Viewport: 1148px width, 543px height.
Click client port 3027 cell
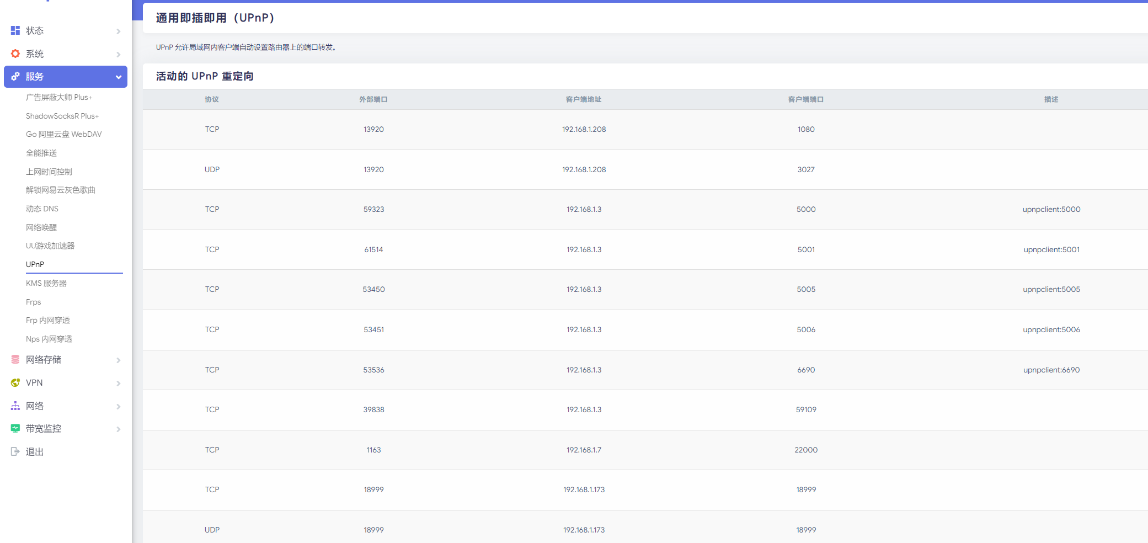click(x=806, y=169)
